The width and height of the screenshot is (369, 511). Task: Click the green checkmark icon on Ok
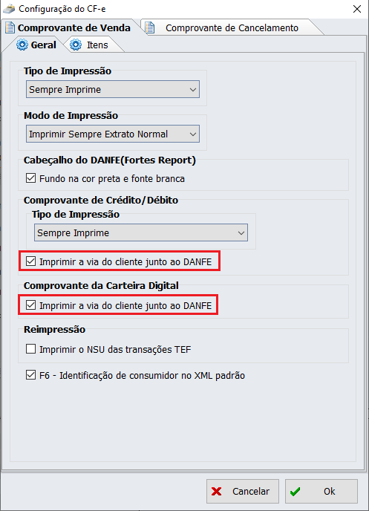295,492
